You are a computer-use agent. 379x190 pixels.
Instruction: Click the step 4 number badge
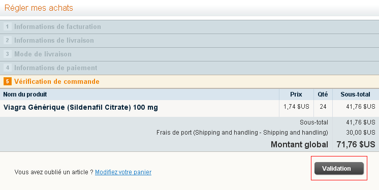click(8, 68)
